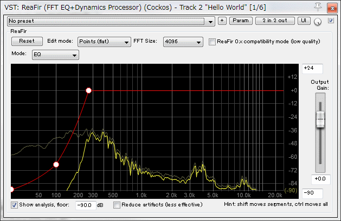341x221 pixels.
Task: Click the Output Gain slider handle
Action: point(320,119)
